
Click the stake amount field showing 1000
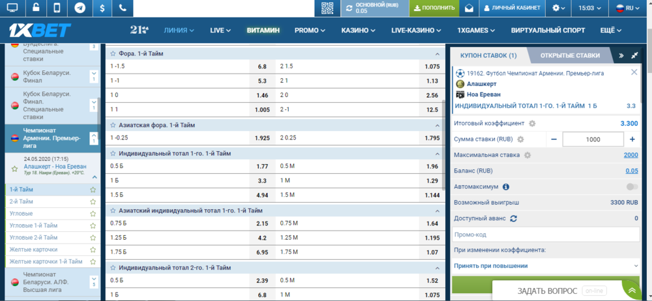point(593,139)
